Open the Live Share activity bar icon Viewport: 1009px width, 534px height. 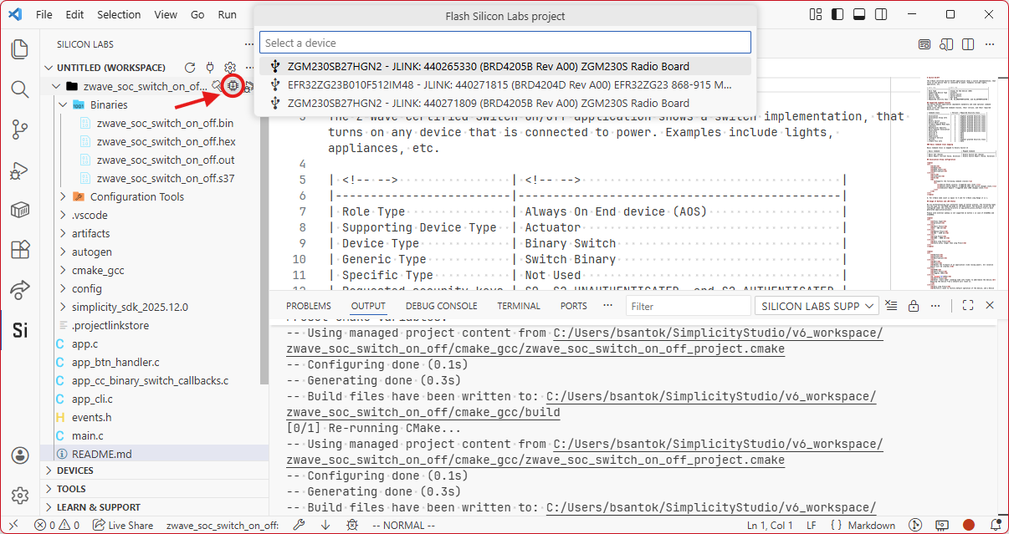pyautogui.click(x=19, y=290)
